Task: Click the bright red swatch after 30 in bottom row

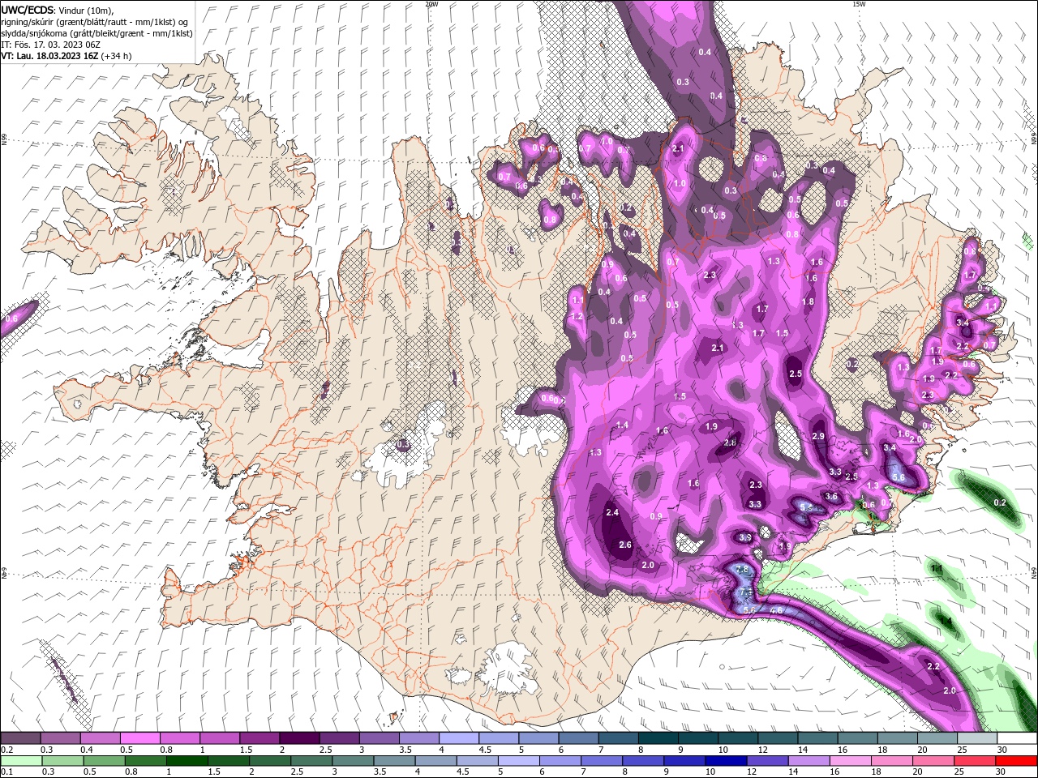Action: click(1016, 761)
